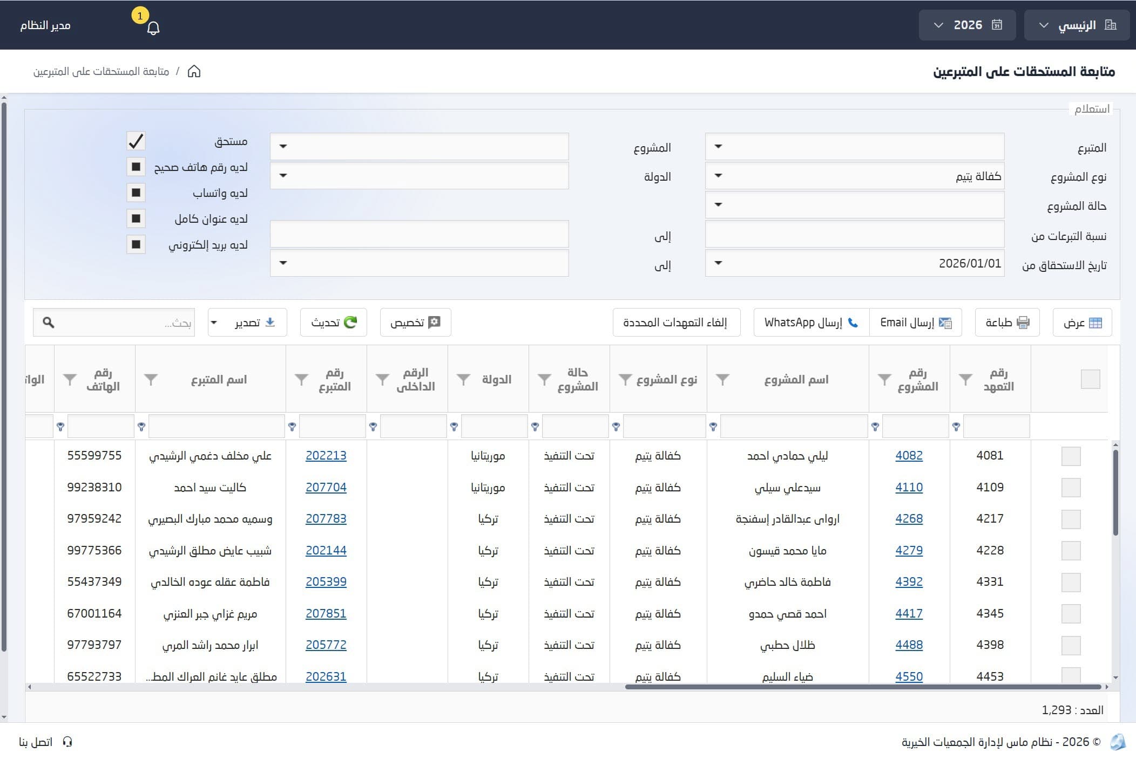
Task: Select row checkbox for pledge 4081
Action: coord(1071,456)
